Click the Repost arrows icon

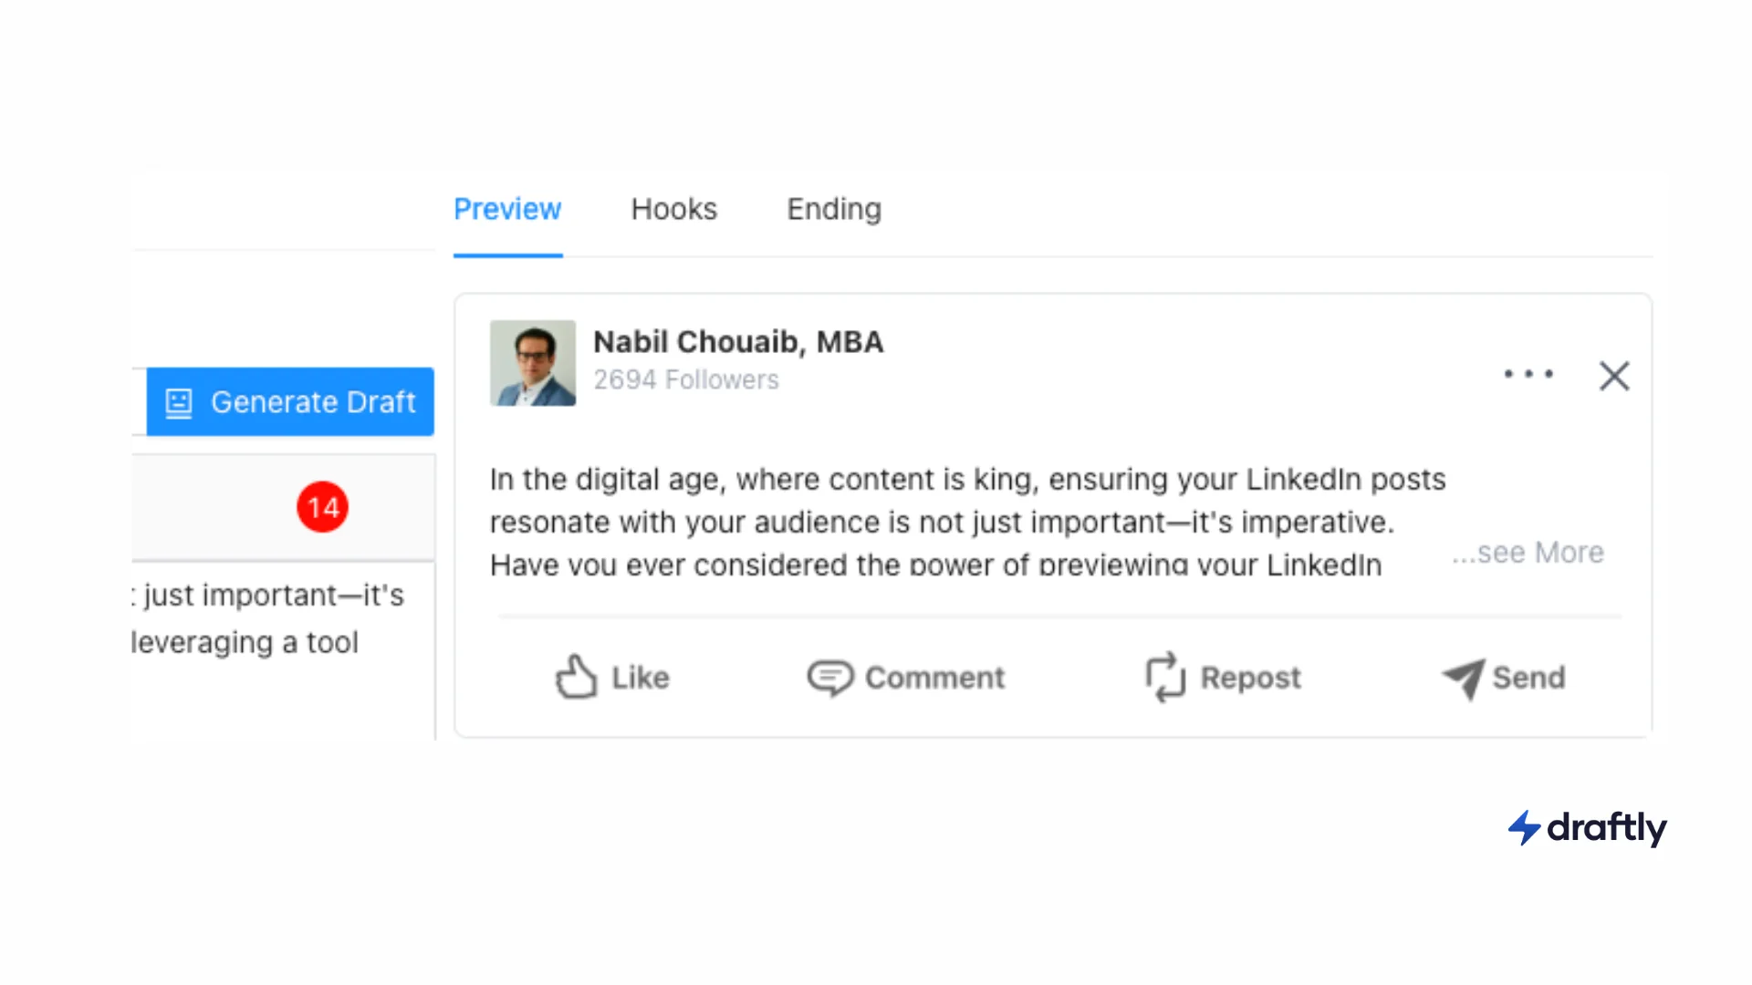[1165, 677]
